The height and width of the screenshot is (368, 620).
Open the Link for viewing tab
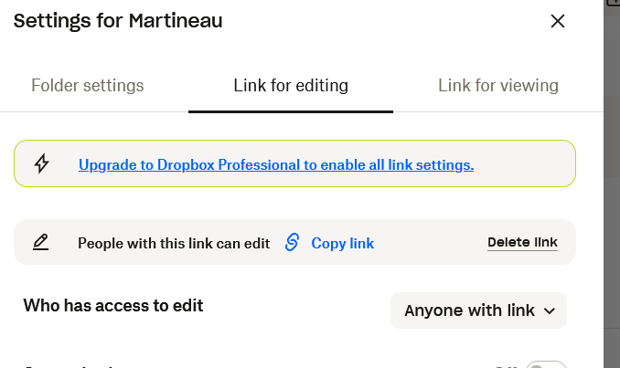coord(498,86)
